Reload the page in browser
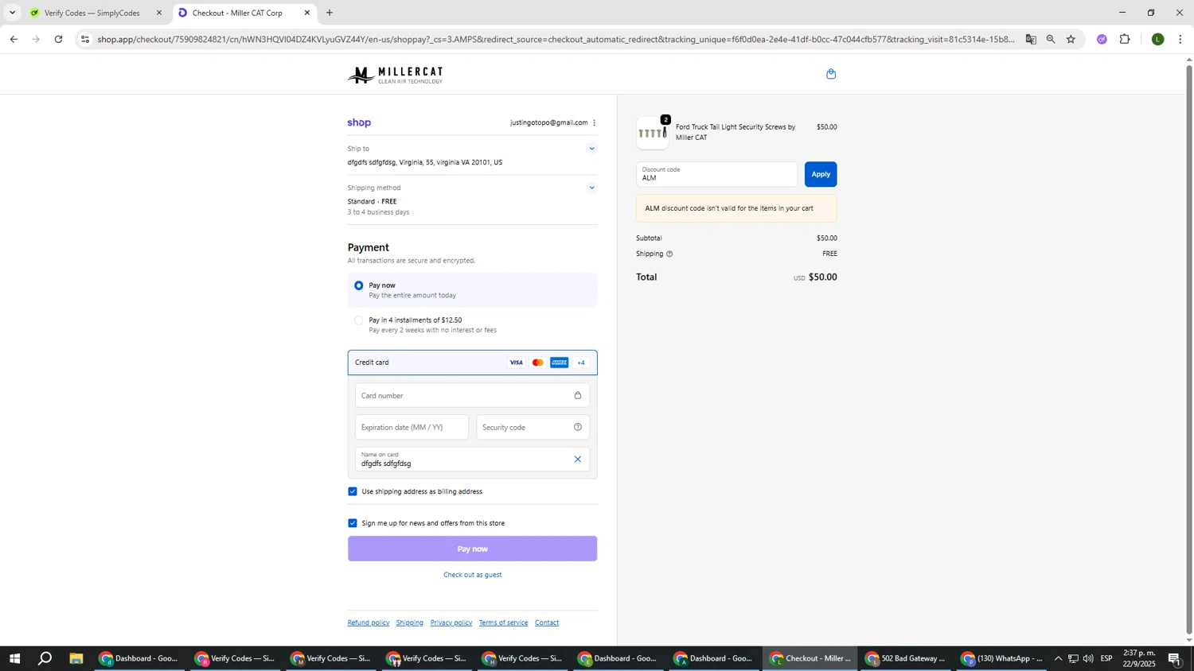1194x671 pixels. pos(59,39)
